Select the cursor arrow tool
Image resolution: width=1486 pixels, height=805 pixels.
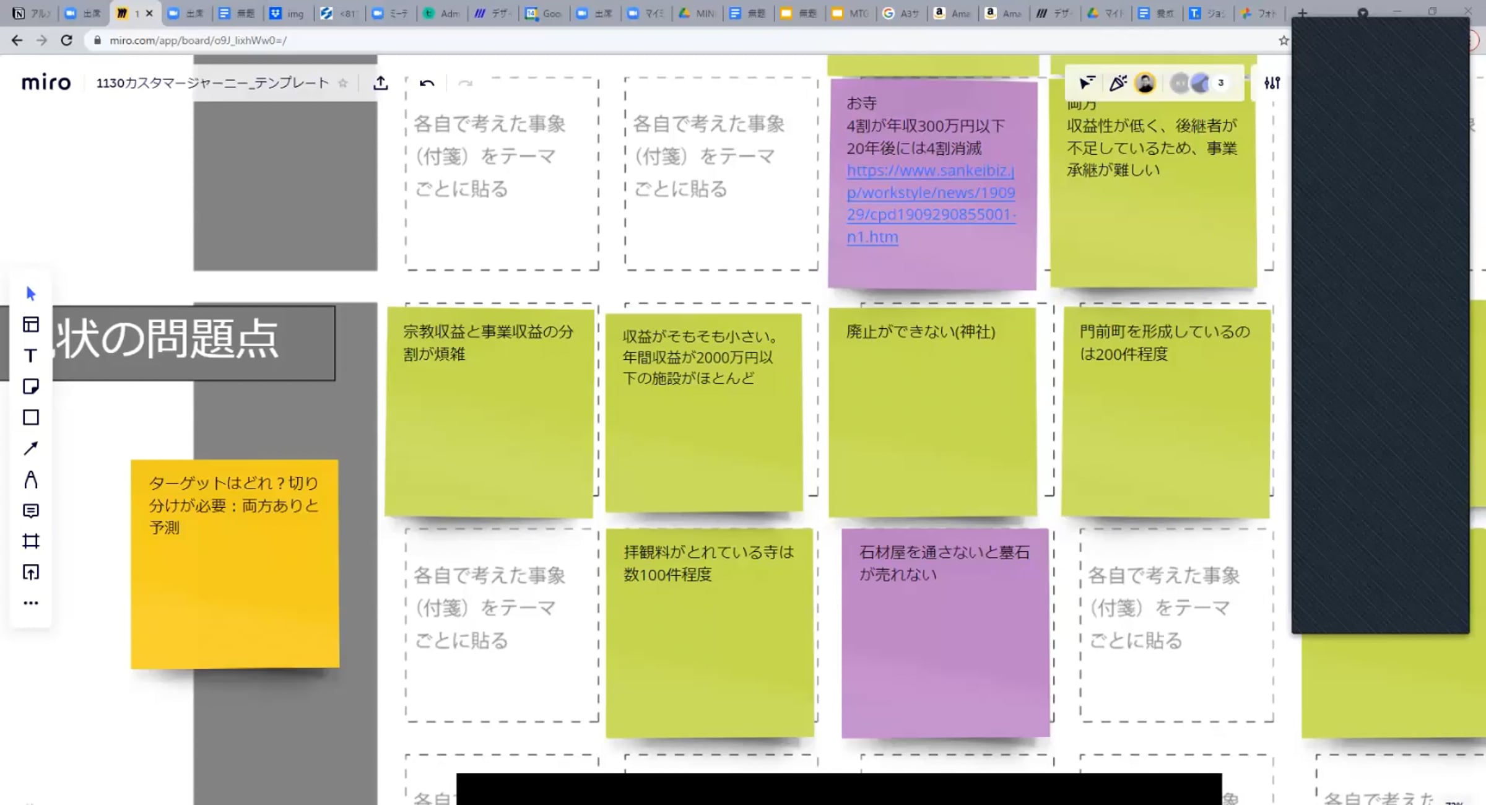click(31, 294)
